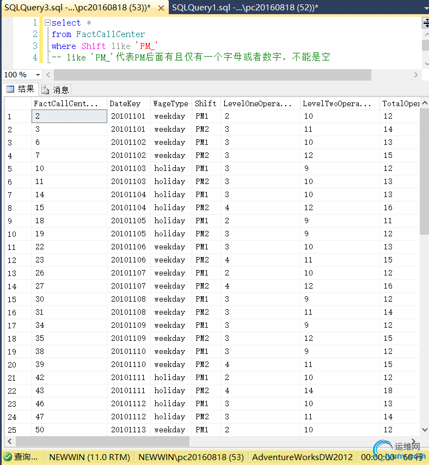This screenshot has height=465, width=429.
Task: Click the editor horizontal scrollbar thumb
Action: 212,75
